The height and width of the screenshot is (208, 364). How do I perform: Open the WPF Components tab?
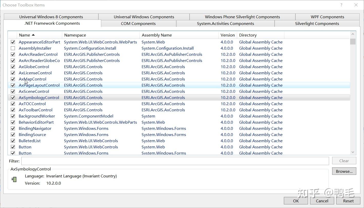tap(327, 16)
